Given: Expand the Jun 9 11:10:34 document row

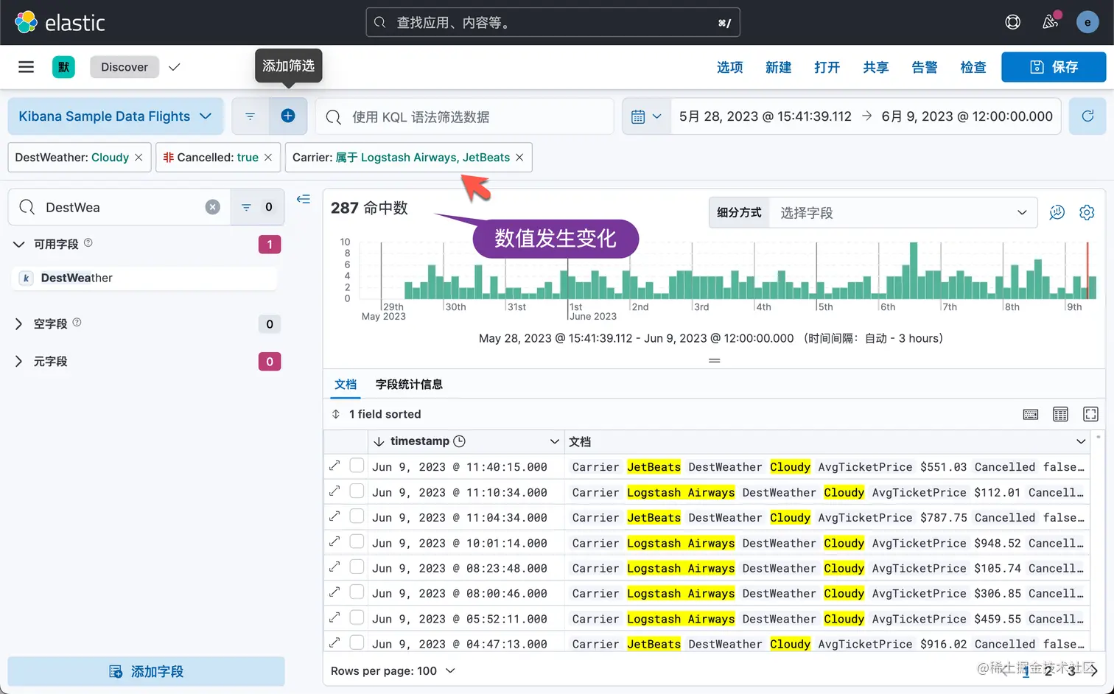Looking at the screenshot, I should (334, 491).
